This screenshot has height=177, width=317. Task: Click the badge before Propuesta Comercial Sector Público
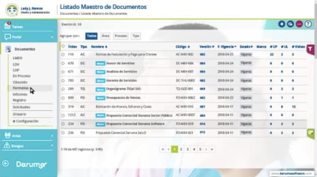[100, 115]
